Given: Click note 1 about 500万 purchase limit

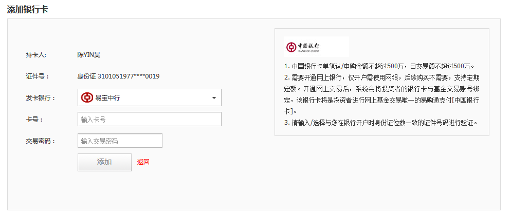Looking at the screenshot, I should pyautogui.click(x=379, y=66).
